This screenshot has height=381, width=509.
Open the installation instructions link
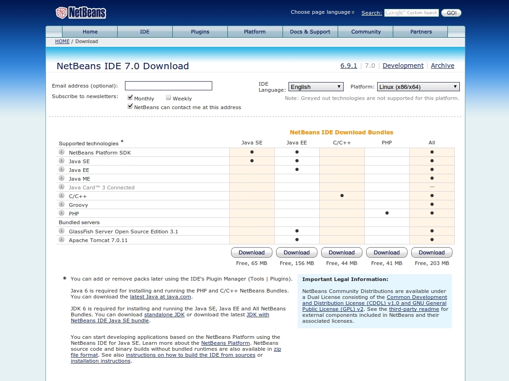click(101, 361)
